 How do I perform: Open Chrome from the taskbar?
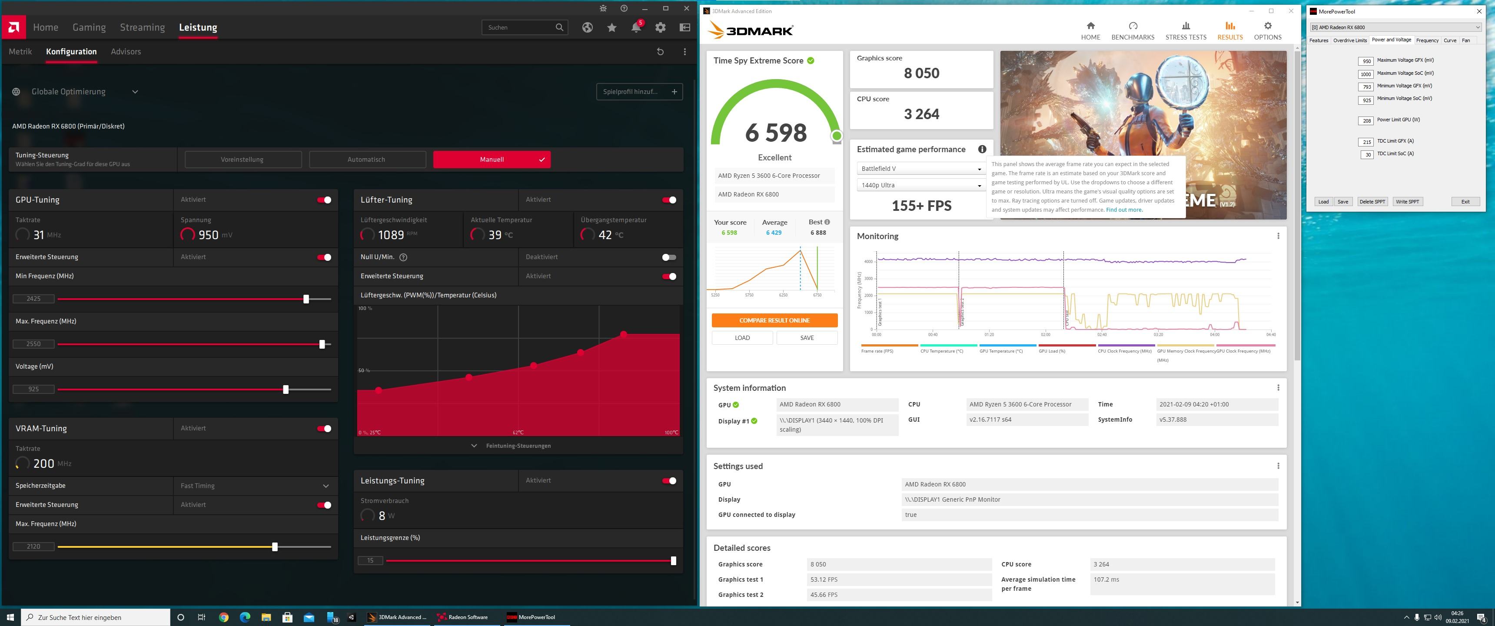(x=223, y=617)
